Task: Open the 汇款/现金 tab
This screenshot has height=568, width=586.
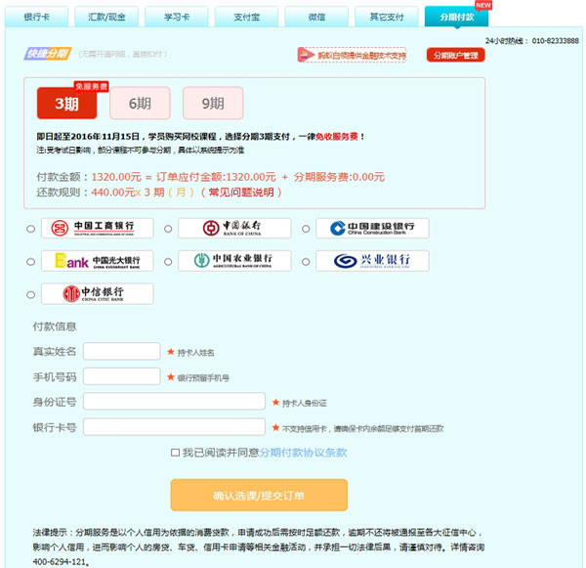Action: click(106, 17)
